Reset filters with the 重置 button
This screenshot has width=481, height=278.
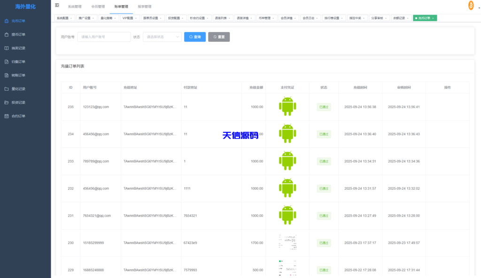pos(219,37)
